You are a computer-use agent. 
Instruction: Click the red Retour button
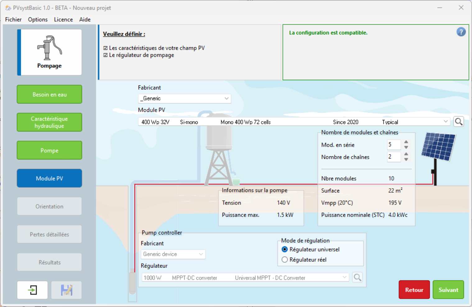[x=414, y=290]
